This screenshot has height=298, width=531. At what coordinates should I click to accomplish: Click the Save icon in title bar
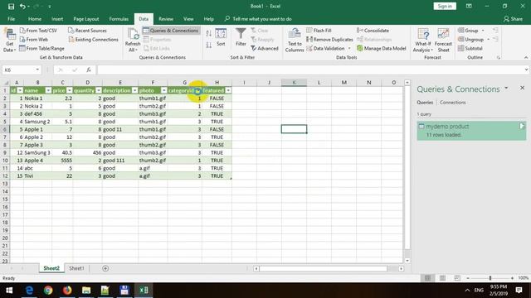pos(11,7)
